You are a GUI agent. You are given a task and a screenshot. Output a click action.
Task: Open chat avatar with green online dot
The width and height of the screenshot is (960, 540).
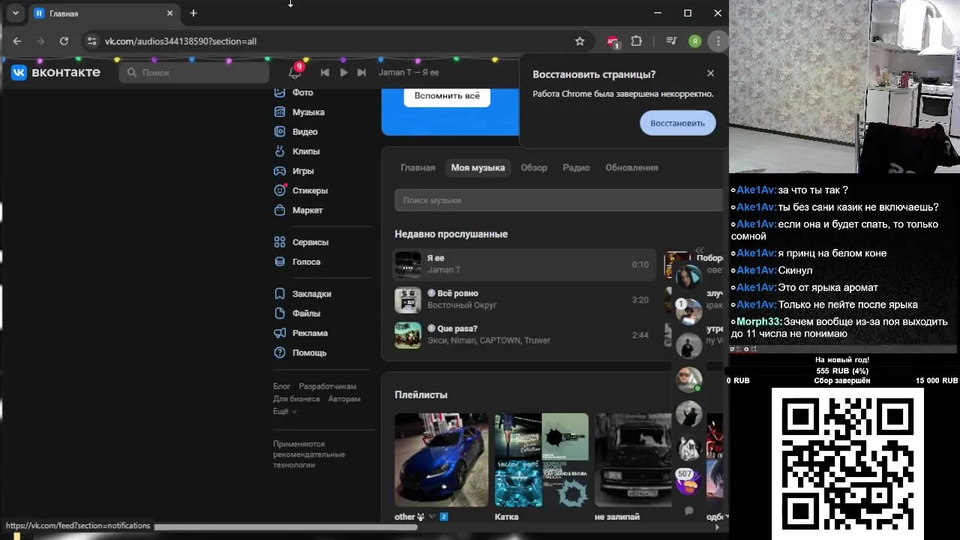(x=688, y=379)
